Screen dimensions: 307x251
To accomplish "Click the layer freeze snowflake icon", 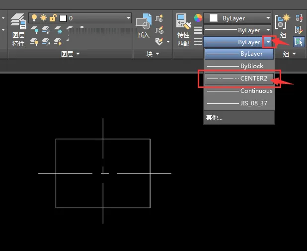I will point(60,30).
